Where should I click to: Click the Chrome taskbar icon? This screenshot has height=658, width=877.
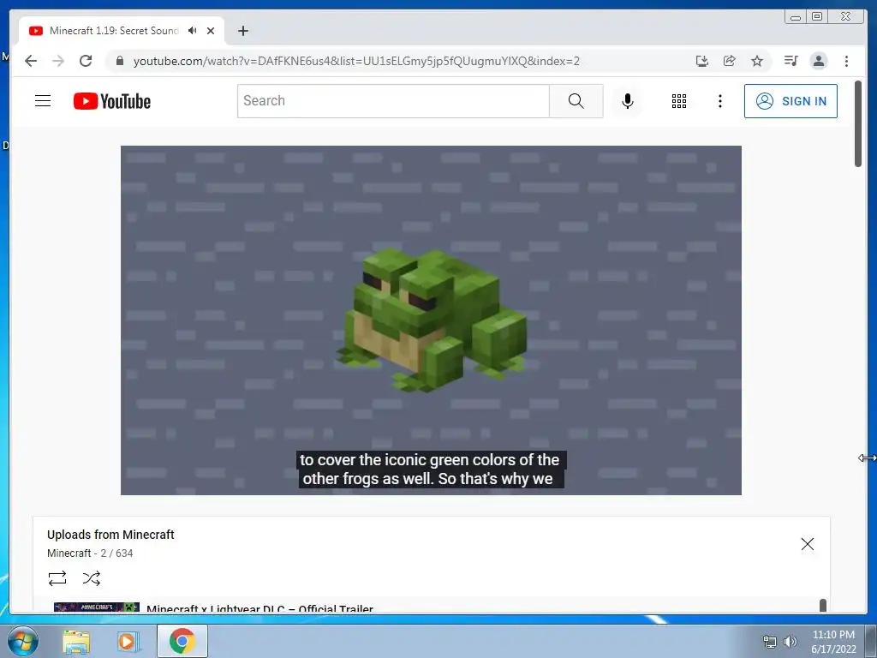[182, 641]
